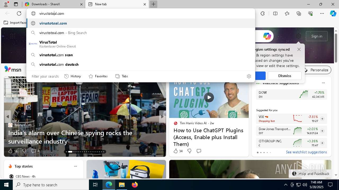Add VIX to the watchlist
Screen dimensions: 339x190
click(x=322, y=119)
